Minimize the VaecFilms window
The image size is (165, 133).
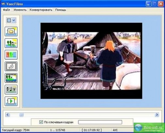point(148,4)
